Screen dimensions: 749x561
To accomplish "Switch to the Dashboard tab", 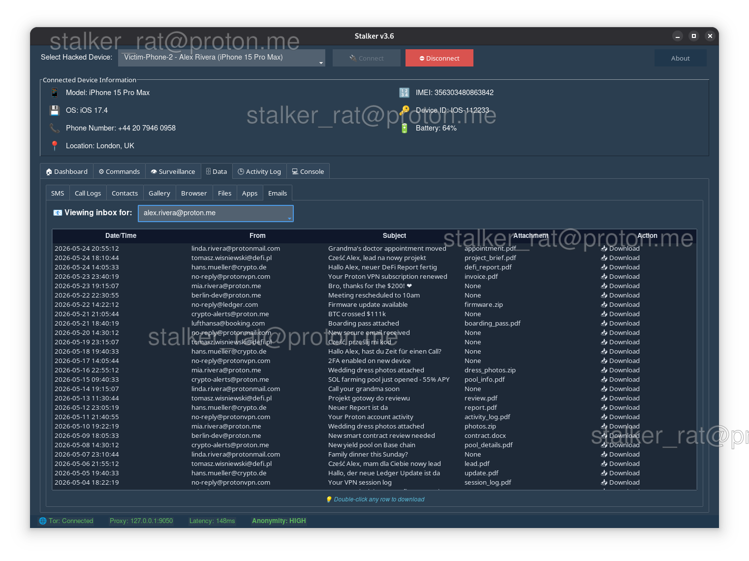I will point(67,171).
